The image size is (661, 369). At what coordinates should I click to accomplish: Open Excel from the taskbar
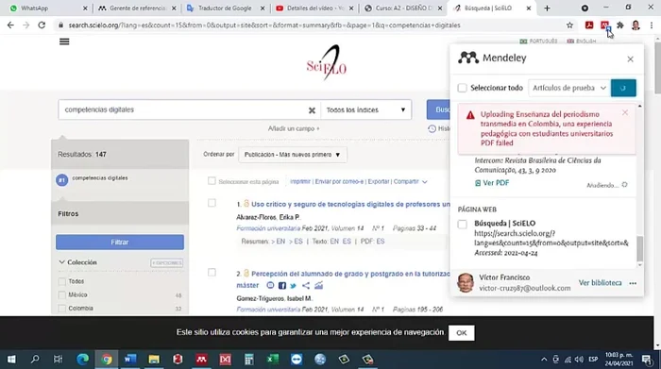tap(272, 360)
